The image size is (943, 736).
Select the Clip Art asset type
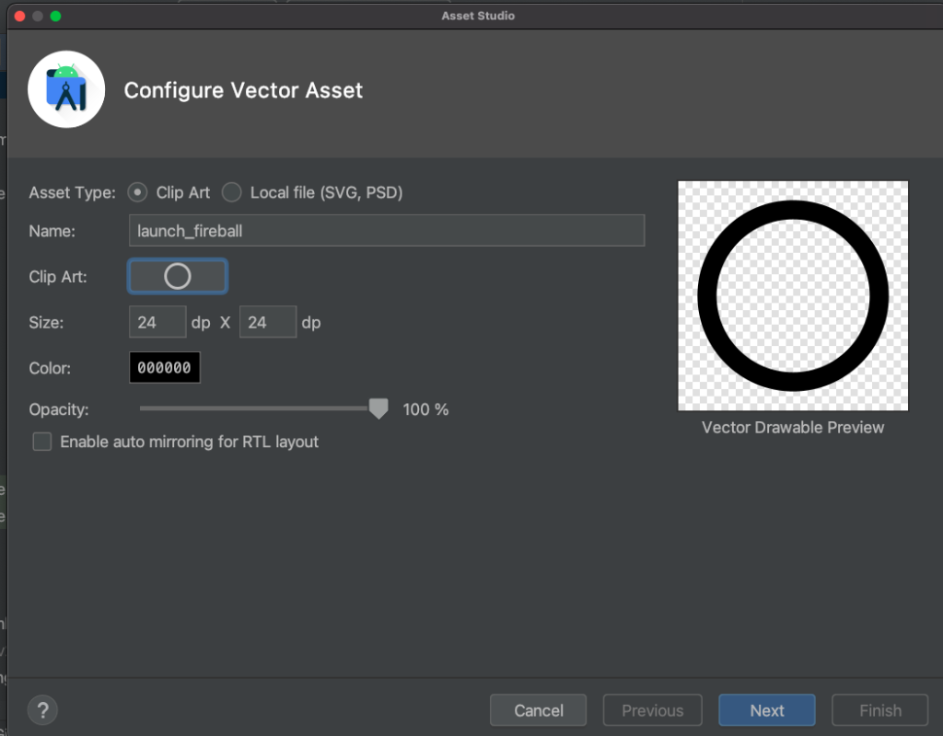coord(137,192)
